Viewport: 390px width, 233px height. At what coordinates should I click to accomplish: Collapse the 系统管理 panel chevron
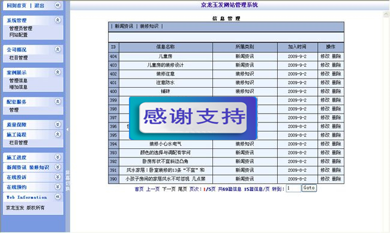[x=58, y=20]
